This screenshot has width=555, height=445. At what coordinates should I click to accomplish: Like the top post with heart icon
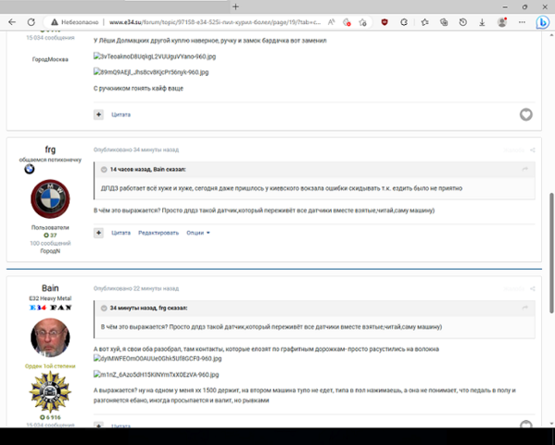[526, 114]
